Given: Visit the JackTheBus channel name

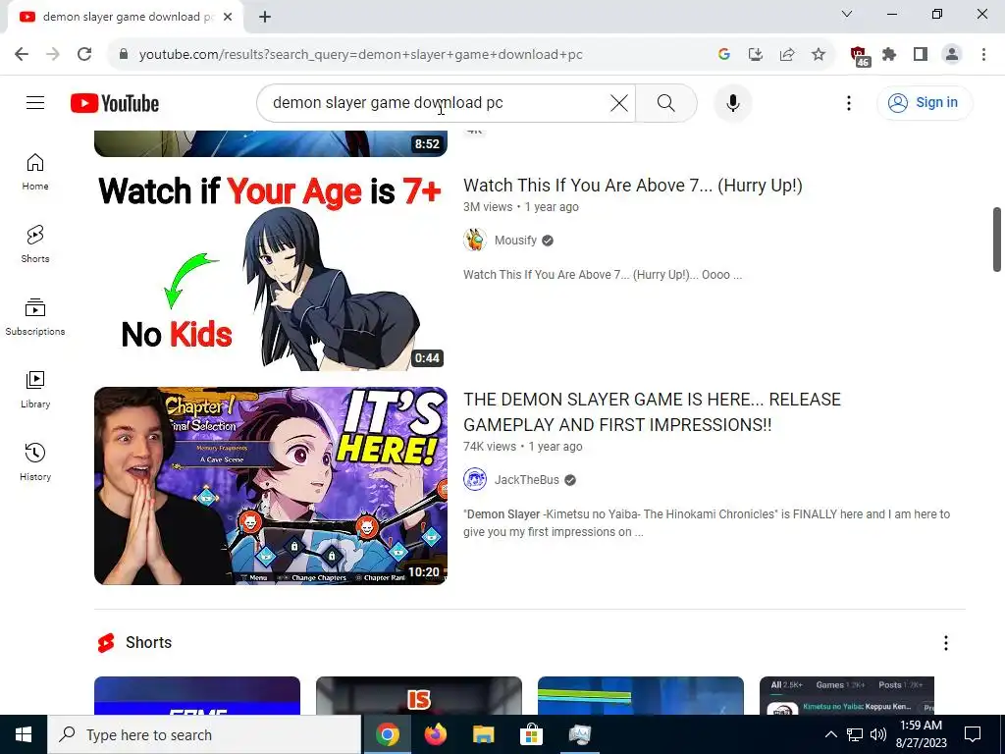Looking at the screenshot, I should click(x=527, y=479).
